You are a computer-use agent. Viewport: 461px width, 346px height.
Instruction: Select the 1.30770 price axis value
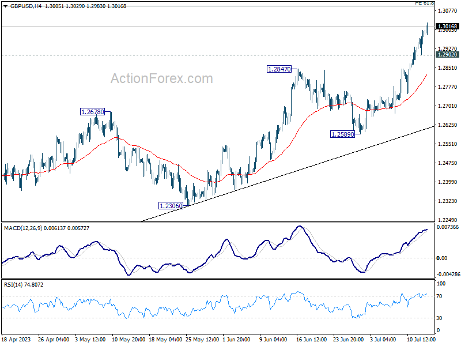pyautogui.click(x=448, y=11)
